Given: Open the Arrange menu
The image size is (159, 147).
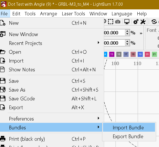Looking at the screenshot, I should click(49, 14).
